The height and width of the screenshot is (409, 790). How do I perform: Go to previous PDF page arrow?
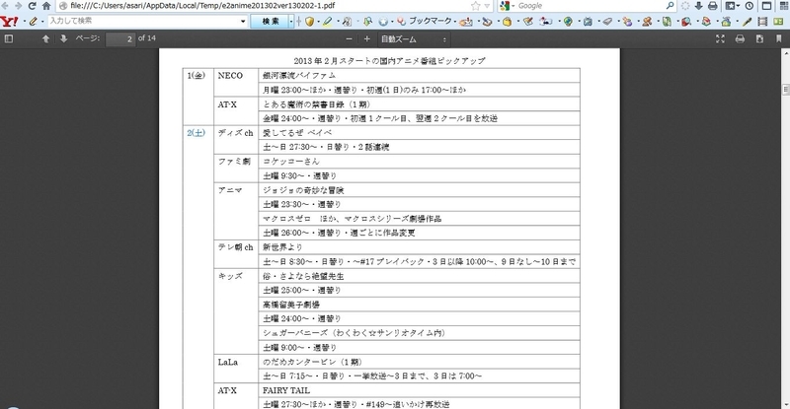click(45, 38)
